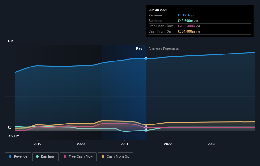Click the €5b y-axis label

(10, 41)
